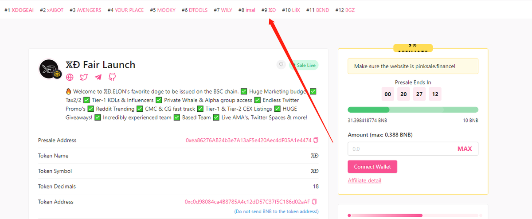532x219 pixels.
Task: Open the XÐ GitHub repository icon
Action: [x=112, y=77]
